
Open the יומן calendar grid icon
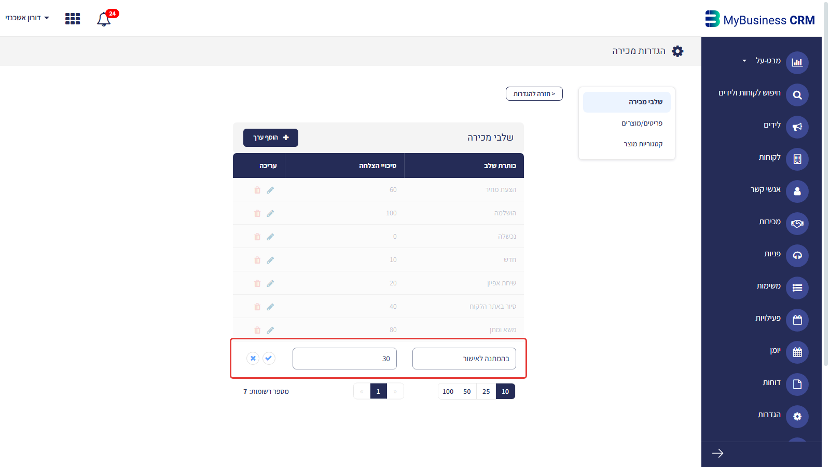pyautogui.click(x=797, y=352)
